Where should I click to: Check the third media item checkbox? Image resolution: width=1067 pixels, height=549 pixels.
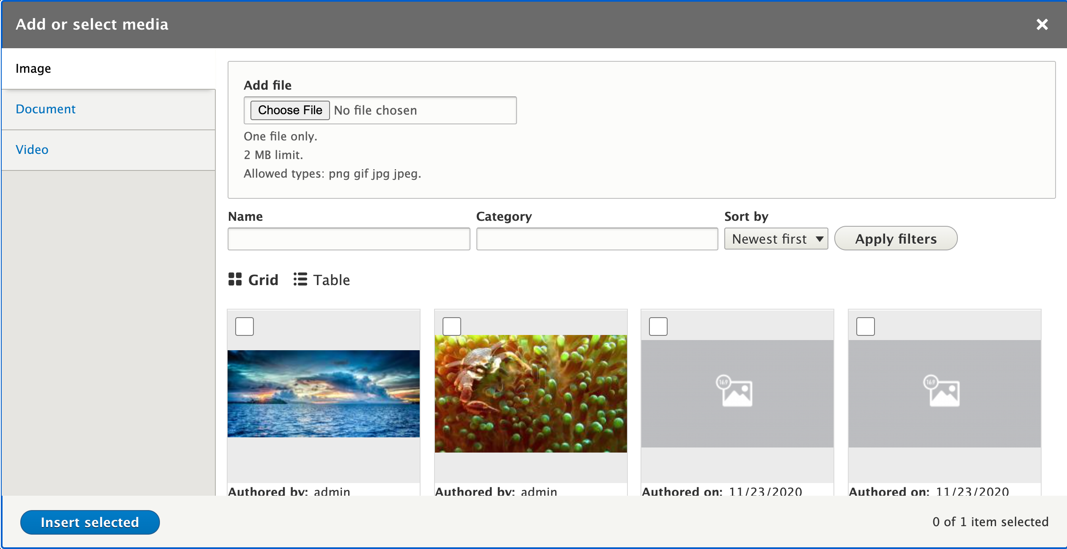click(x=658, y=327)
